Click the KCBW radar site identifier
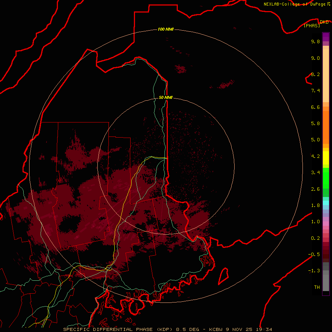The image size is (332, 332). coord(216,329)
